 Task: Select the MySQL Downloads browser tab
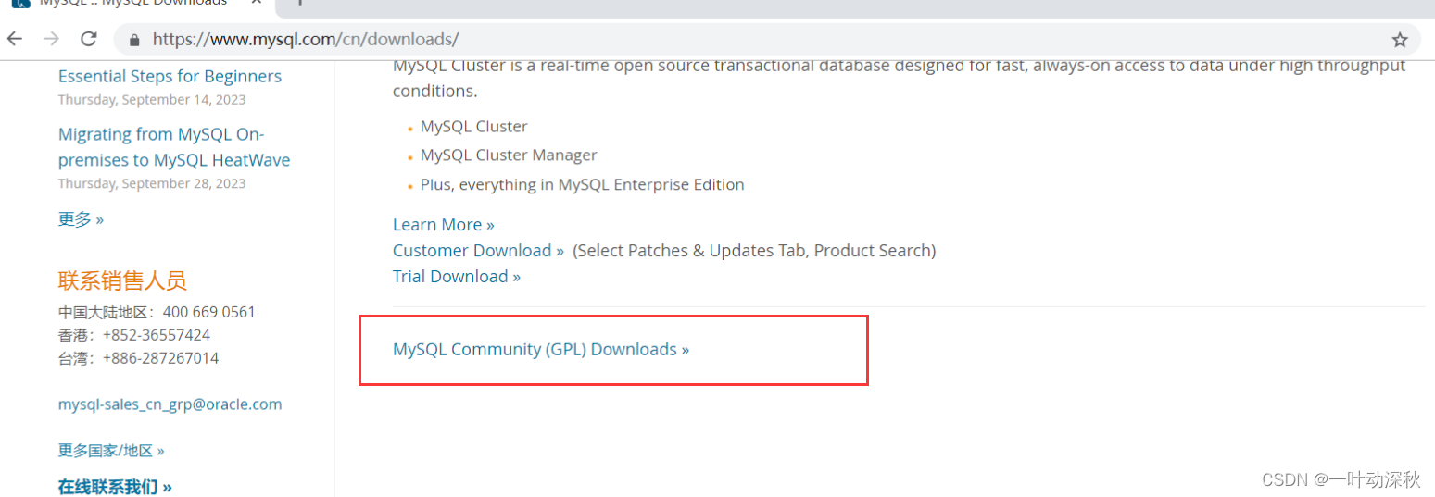pos(139,4)
